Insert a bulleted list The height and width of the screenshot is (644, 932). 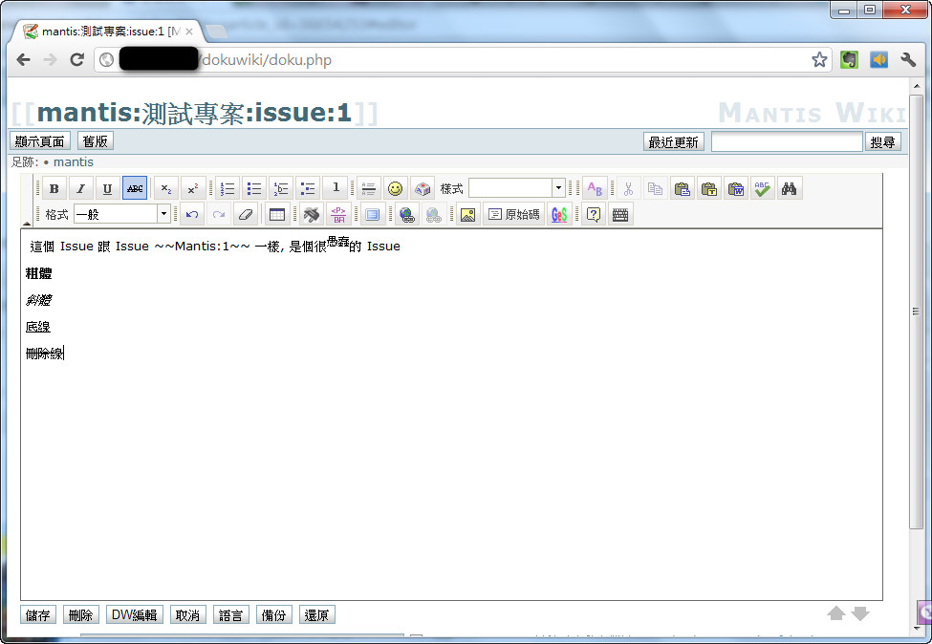tap(254, 189)
